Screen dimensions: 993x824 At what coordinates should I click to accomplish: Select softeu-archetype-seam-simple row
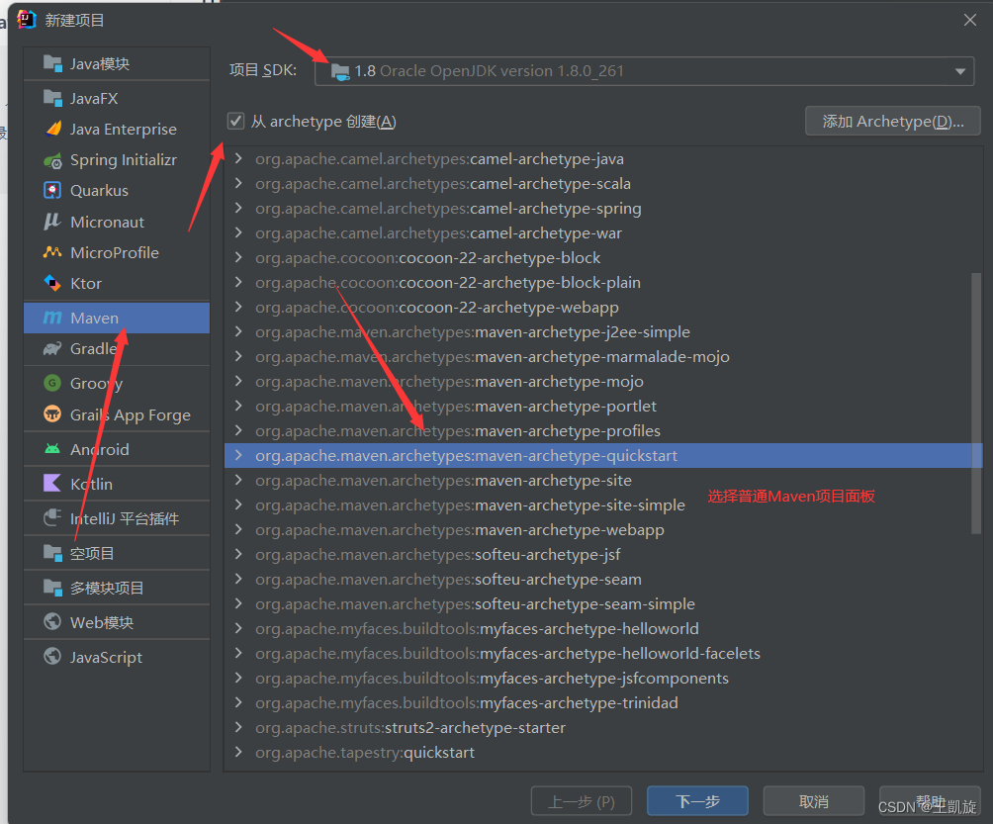(x=603, y=603)
